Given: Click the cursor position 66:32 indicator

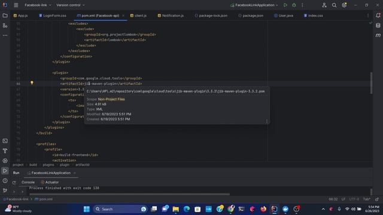Looking at the screenshot, I should coord(333,199).
